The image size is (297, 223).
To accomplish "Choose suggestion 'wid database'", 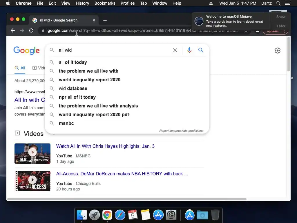I will point(127,89).
